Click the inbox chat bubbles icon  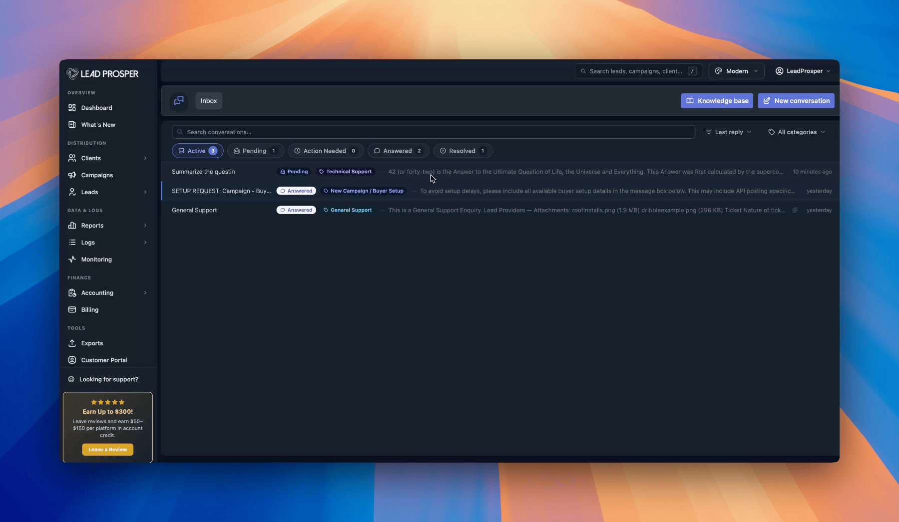click(179, 101)
